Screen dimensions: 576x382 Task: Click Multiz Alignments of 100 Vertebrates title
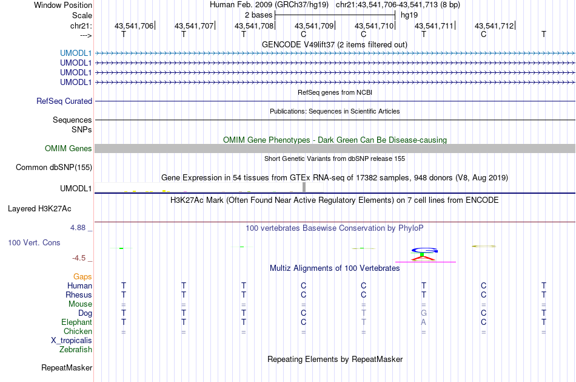335,268
